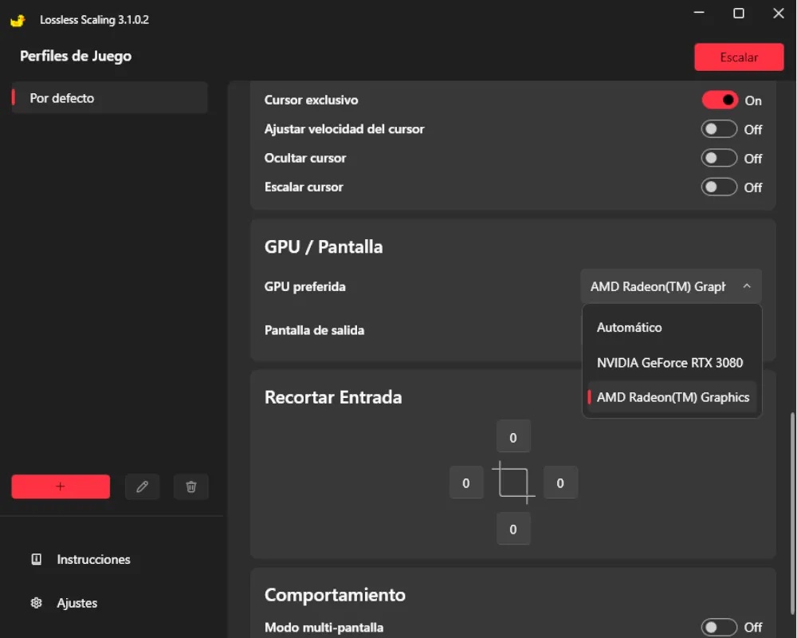Screen dimensions: 797x638
Task: Click the top crop value field
Action: (x=513, y=437)
